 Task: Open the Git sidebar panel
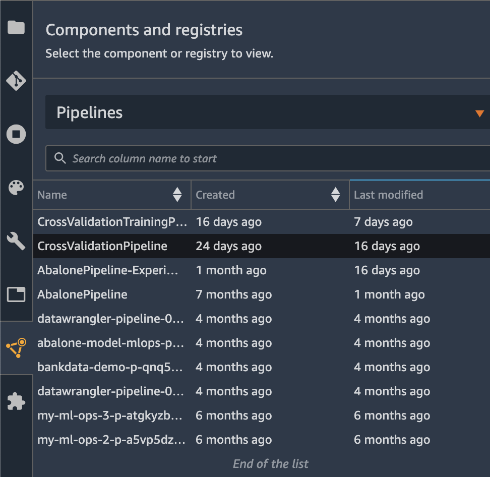point(16,81)
